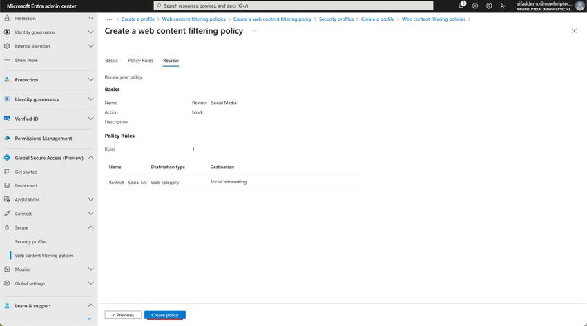
Task: Expand the Connect chevron
Action: pos(90,213)
